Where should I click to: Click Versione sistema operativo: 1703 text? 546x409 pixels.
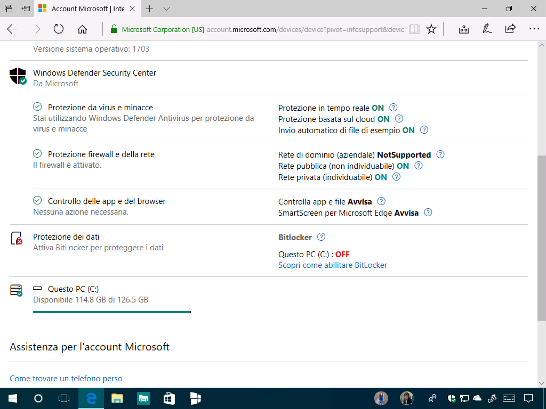coord(91,49)
